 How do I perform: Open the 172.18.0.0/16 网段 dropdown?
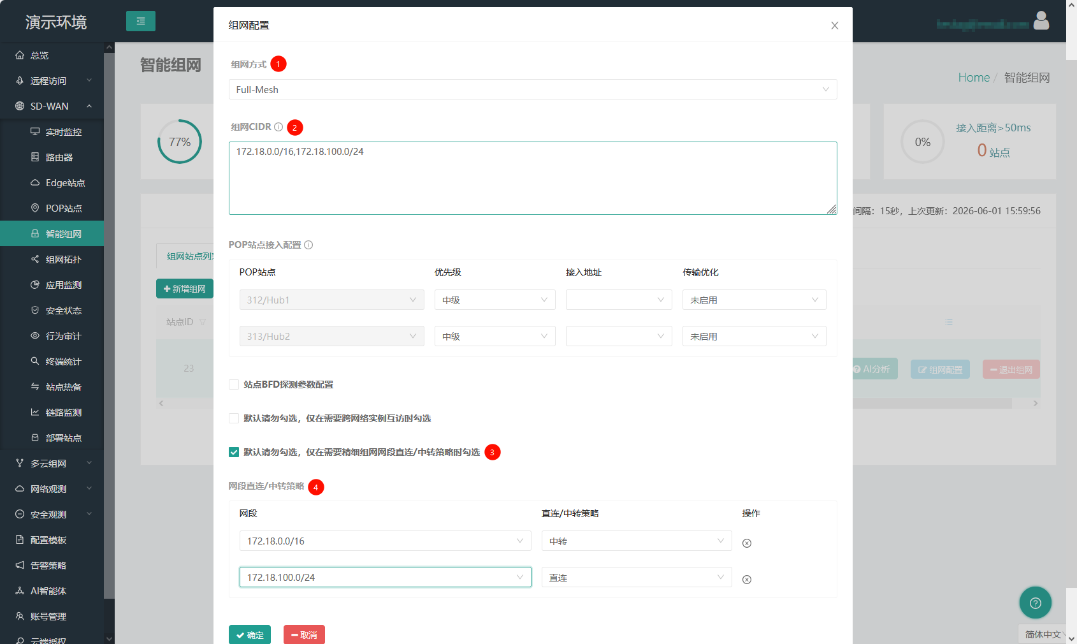(x=386, y=541)
